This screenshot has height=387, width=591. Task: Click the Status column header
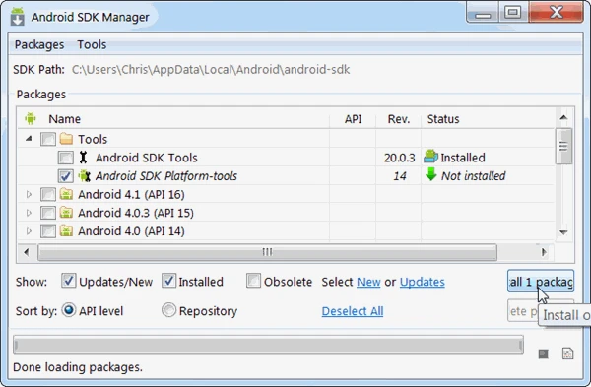pyautogui.click(x=443, y=119)
